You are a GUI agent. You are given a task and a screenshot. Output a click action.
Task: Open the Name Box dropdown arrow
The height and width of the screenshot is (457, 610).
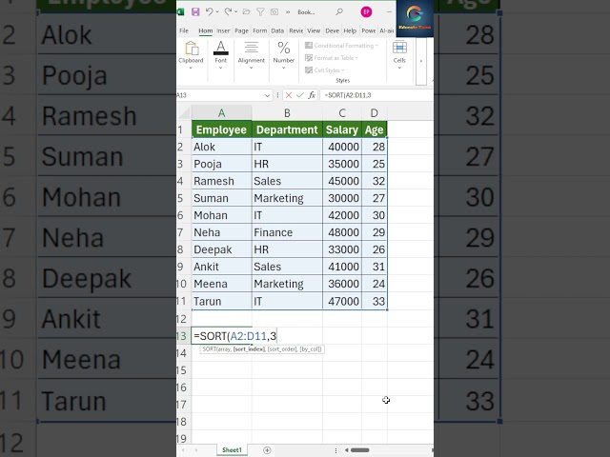point(267,95)
